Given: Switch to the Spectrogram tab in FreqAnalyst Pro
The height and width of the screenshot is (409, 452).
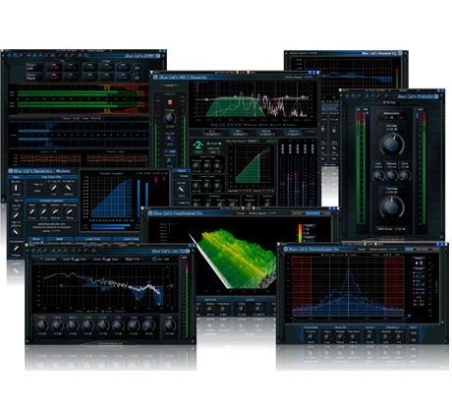Looking at the screenshot, I should (x=312, y=213).
